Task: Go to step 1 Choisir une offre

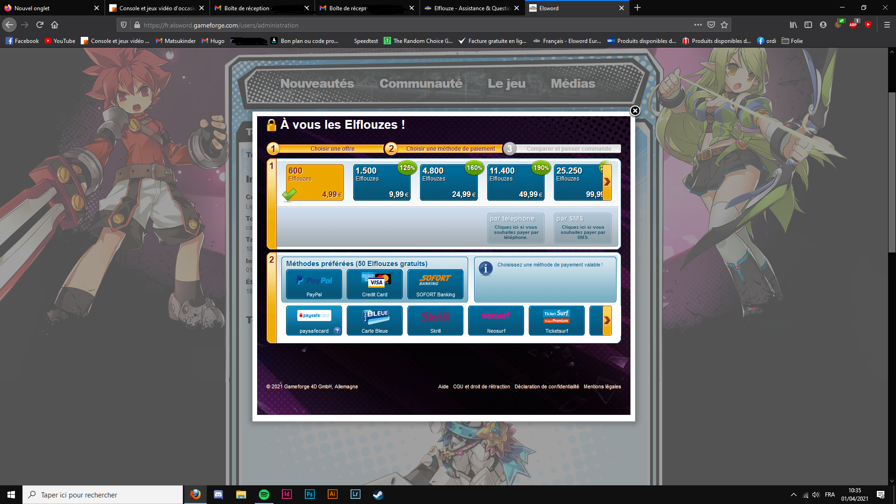Action: click(x=332, y=149)
